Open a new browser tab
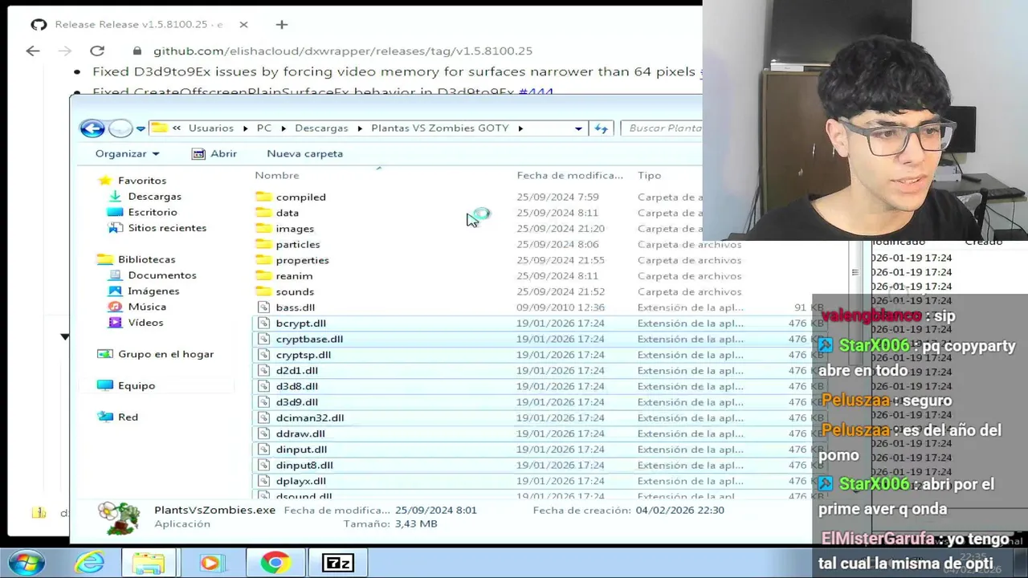This screenshot has height=578, width=1028. pos(281,25)
